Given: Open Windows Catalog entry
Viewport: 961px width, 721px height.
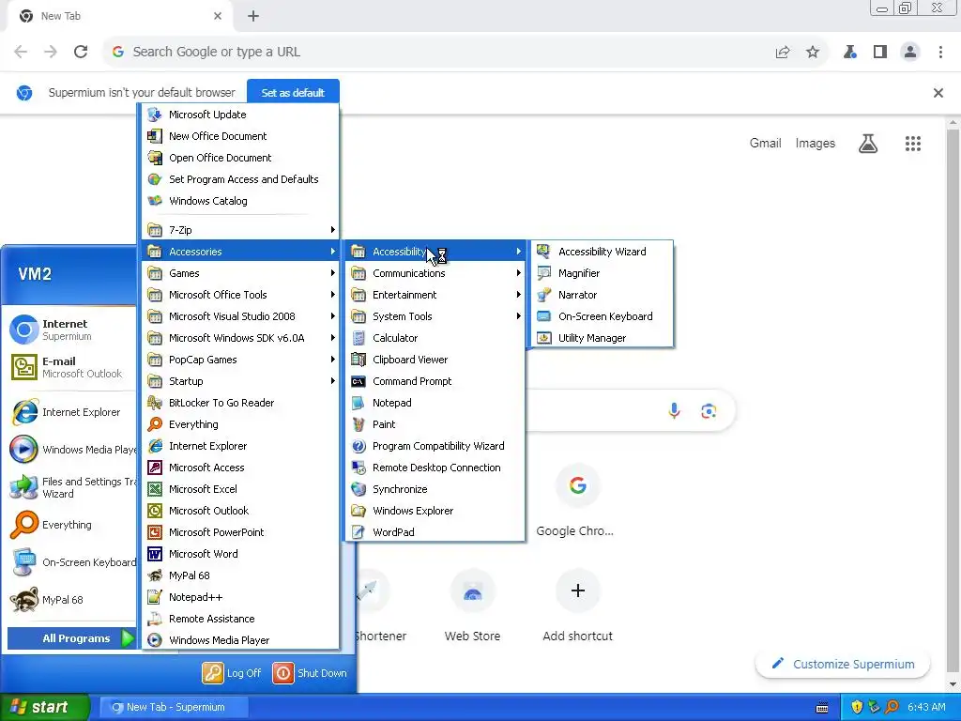Looking at the screenshot, I should (240, 201).
